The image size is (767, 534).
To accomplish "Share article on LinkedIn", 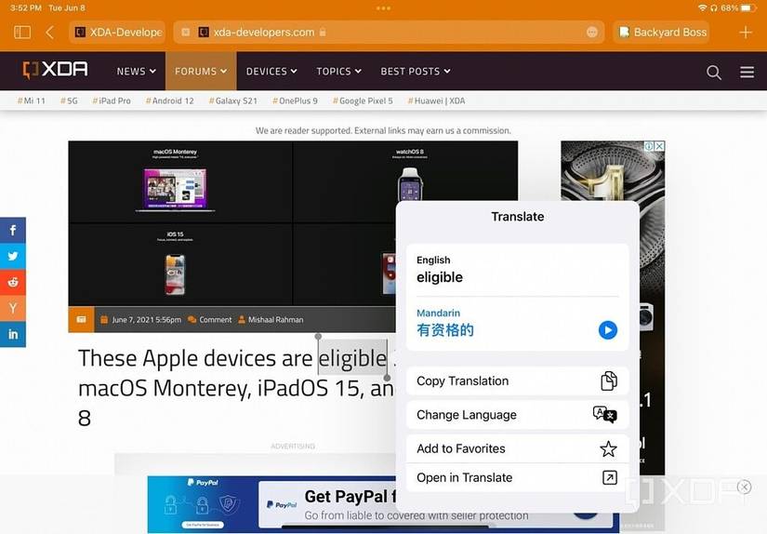I will click(13, 334).
